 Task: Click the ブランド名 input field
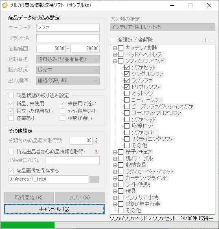[68, 38]
